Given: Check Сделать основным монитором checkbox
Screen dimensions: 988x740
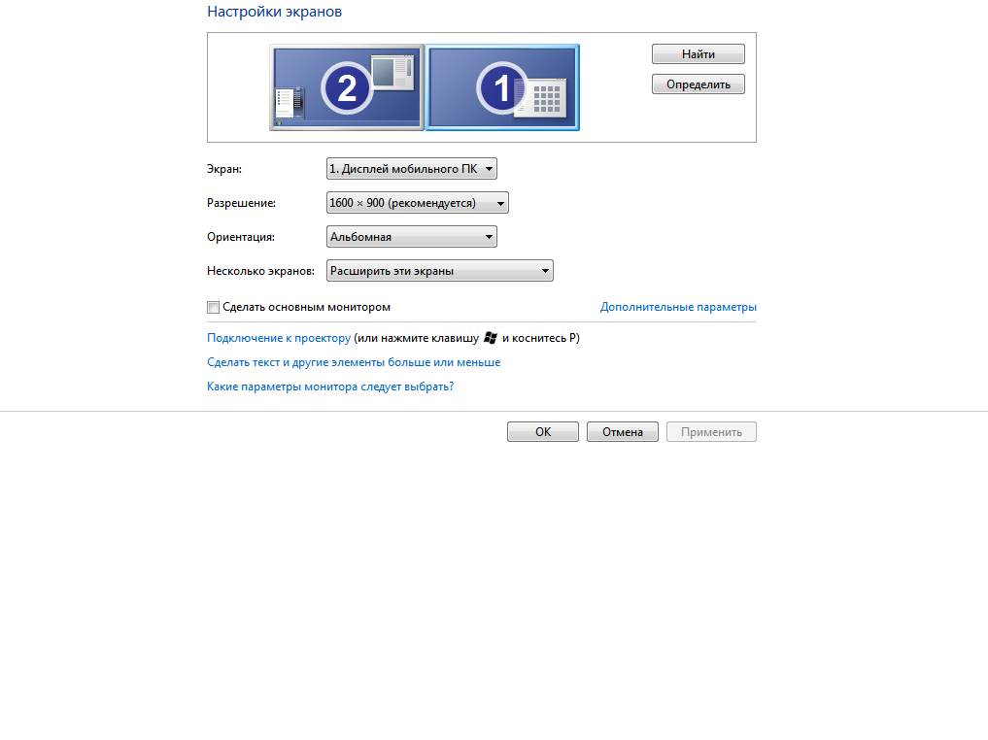Looking at the screenshot, I should [213, 307].
